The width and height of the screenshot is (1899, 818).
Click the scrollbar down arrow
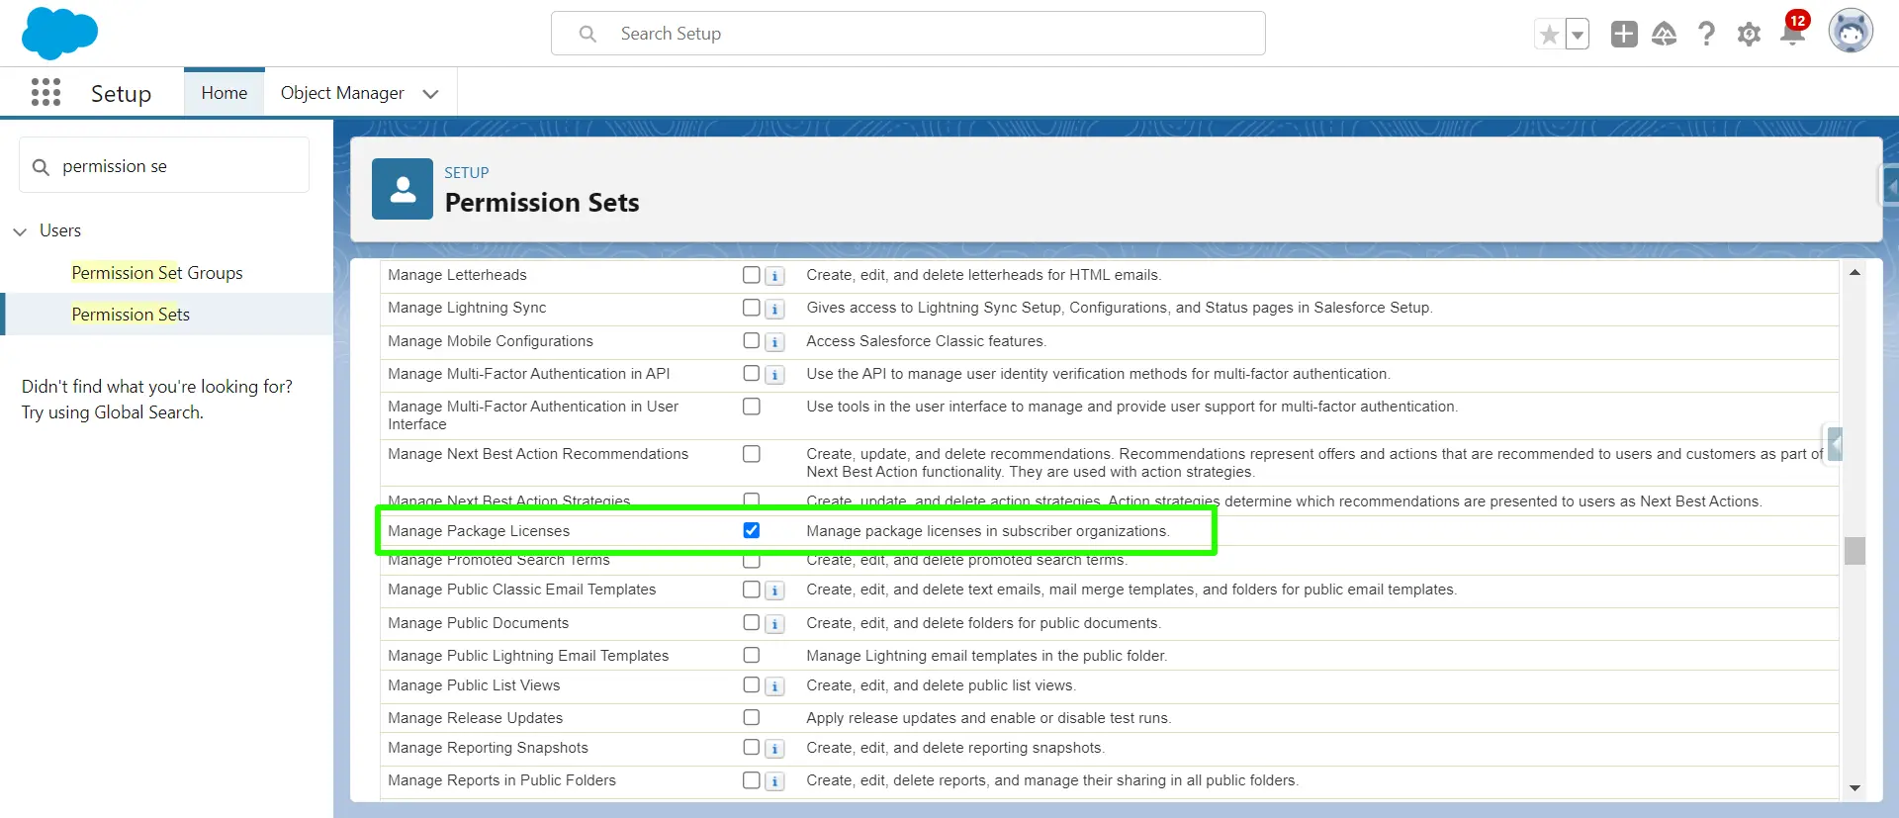[x=1854, y=788]
